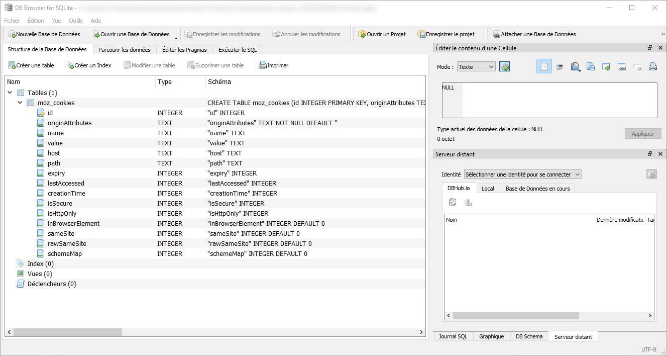Click Ouvrir une Base de Données icon

[x=96, y=34]
